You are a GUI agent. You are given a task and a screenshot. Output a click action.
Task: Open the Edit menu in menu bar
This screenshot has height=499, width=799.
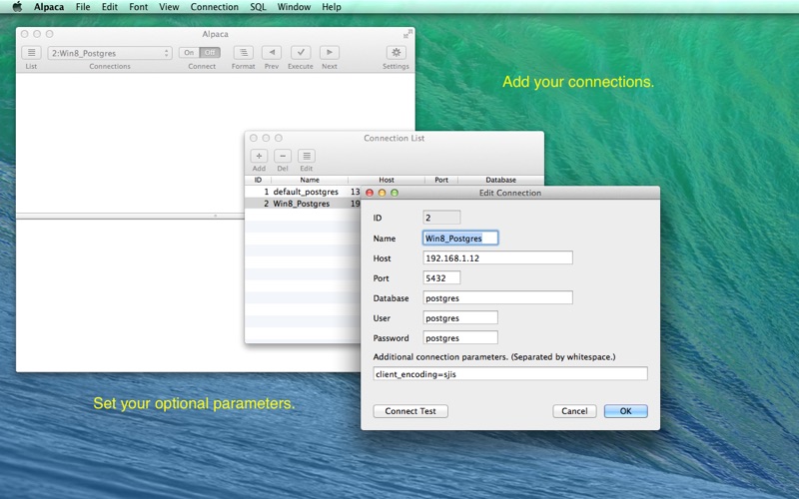[110, 7]
